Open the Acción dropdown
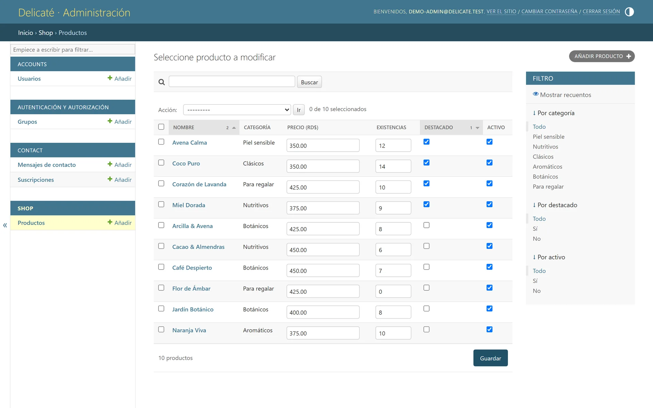653x408 pixels. (x=237, y=110)
